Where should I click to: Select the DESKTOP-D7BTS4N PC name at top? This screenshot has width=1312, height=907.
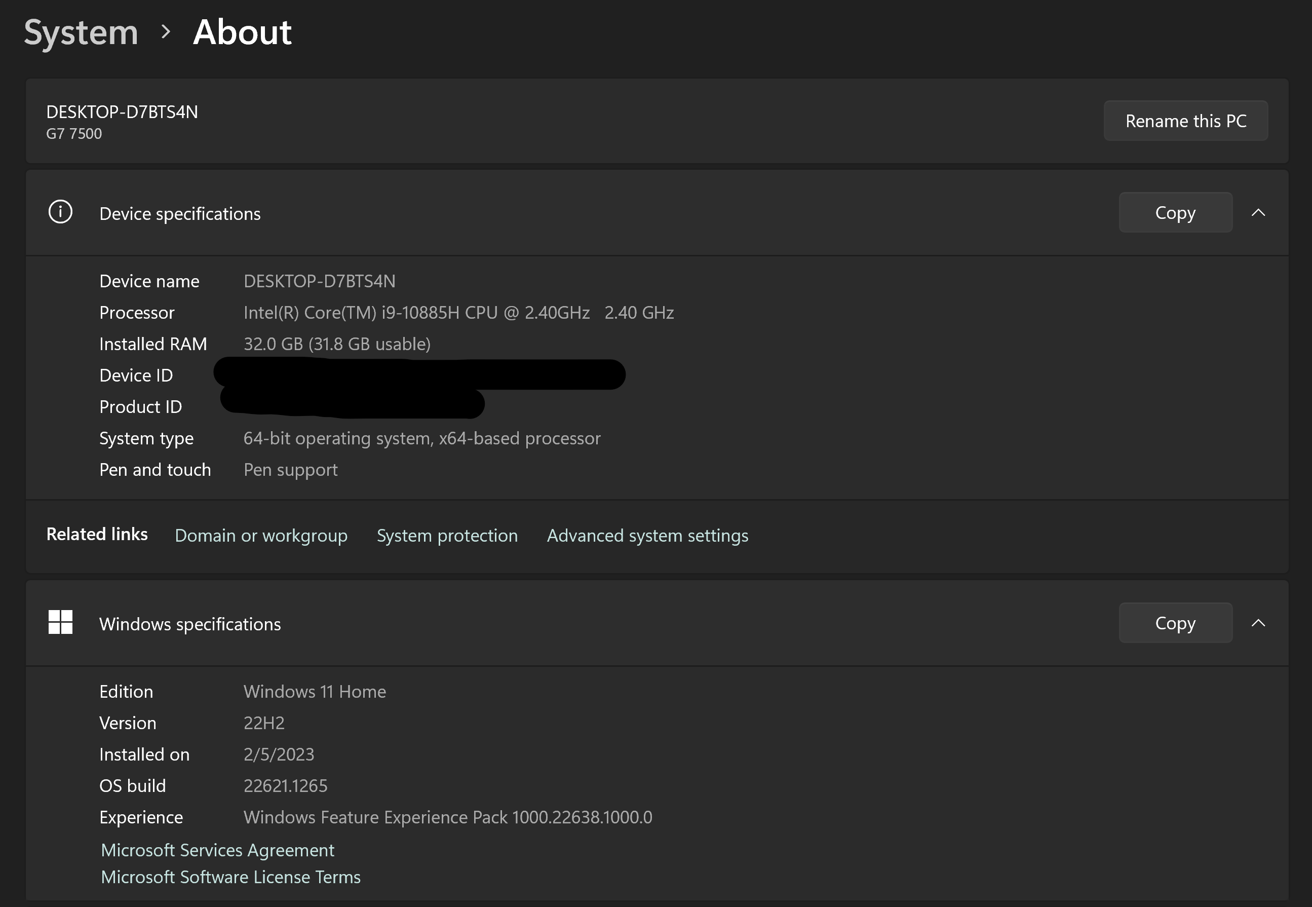(x=122, y=112)
